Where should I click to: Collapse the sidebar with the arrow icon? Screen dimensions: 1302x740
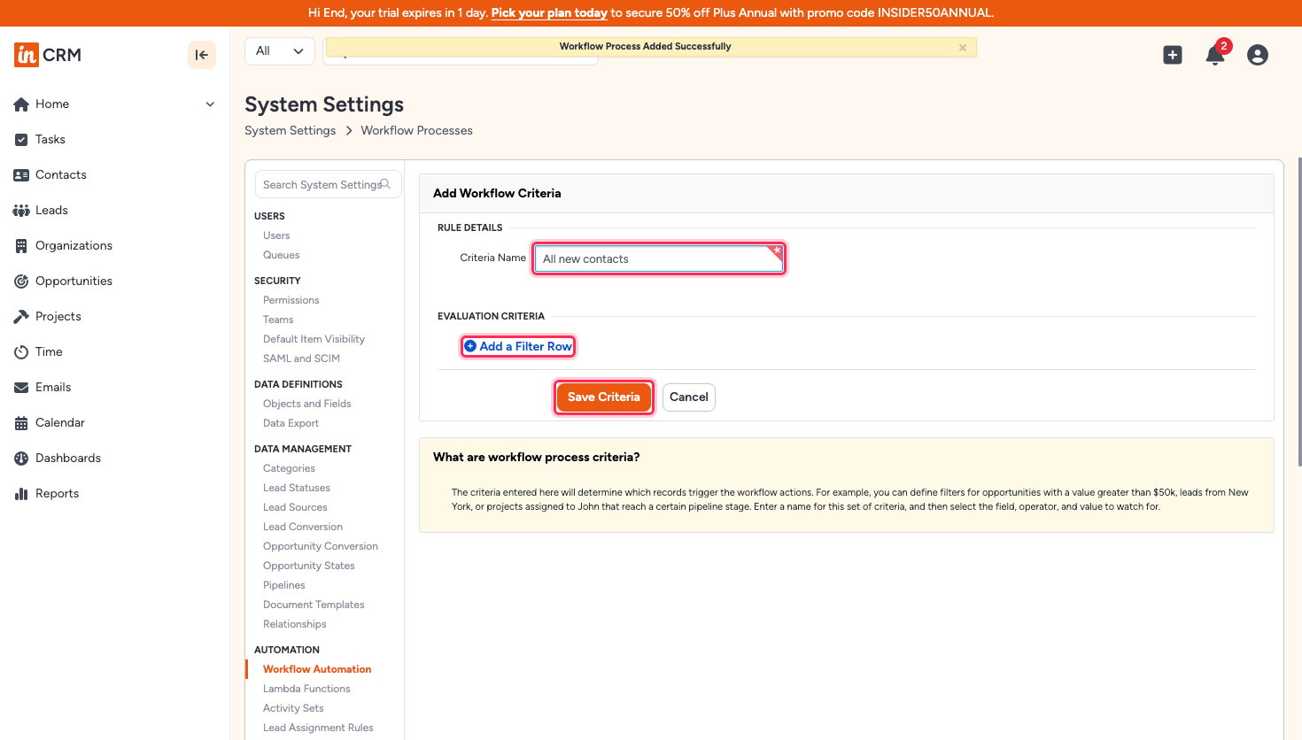tap(202, 55)
